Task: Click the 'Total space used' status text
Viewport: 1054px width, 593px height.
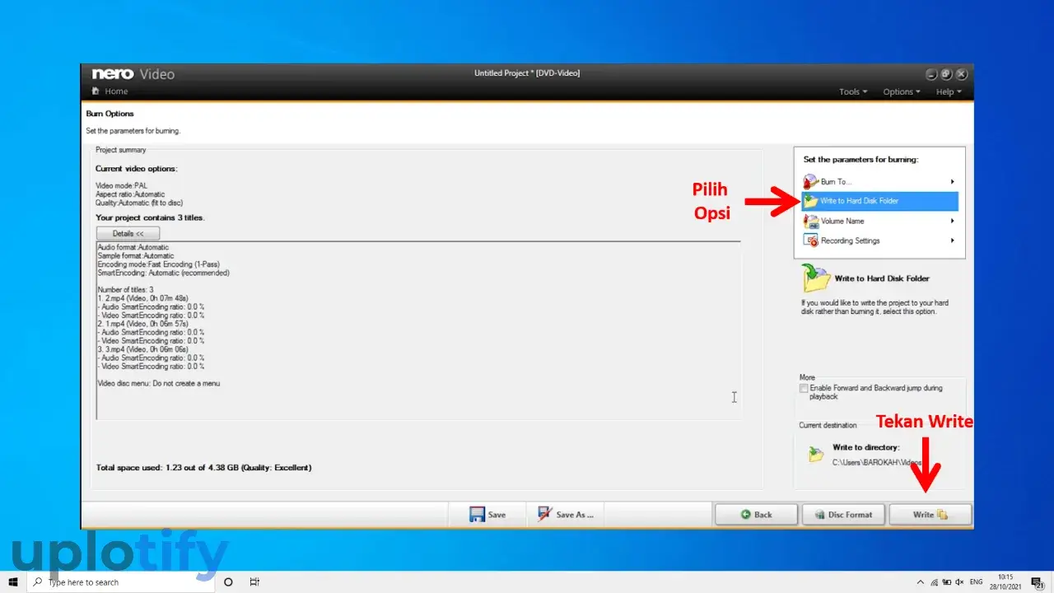Action: tap(203, 468)
